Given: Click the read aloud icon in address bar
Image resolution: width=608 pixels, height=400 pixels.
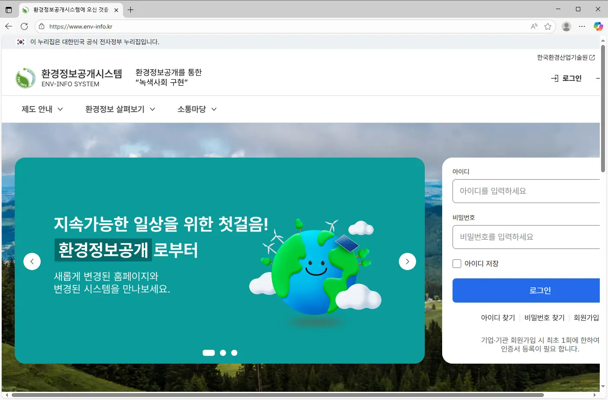Looking at the screenshot, I should tap(534, 26).
